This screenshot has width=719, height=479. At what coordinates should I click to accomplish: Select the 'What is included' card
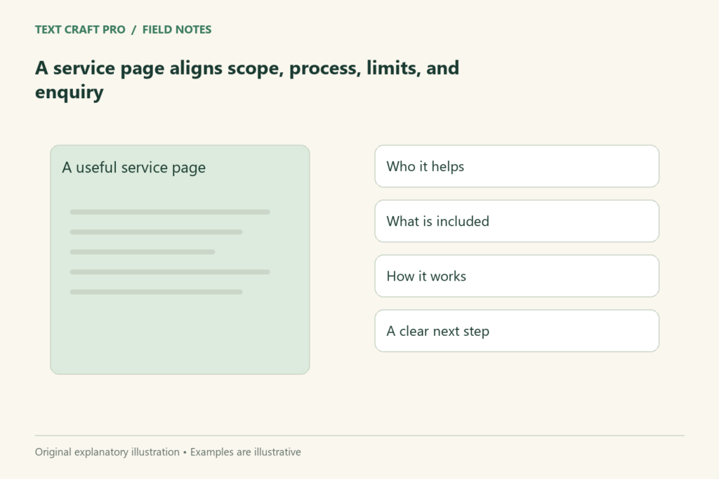click(517, 221)
